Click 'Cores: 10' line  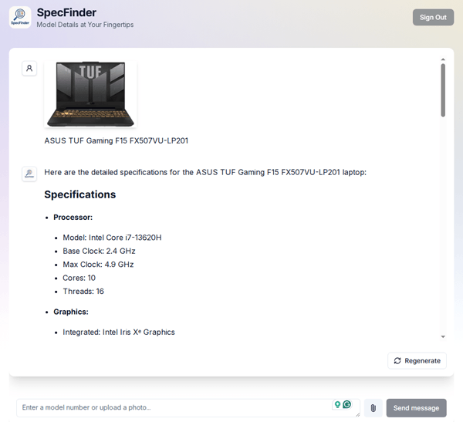point(79,278)
